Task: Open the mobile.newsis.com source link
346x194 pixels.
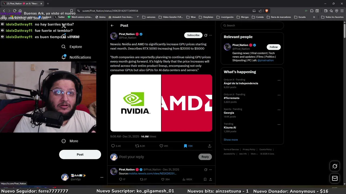Action: tap(152, 174)
